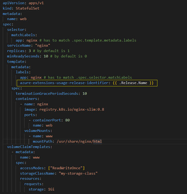Click image value 'registry.k8s.io/nginx-slim:0.8'
187x194 pixels.
click(x=71, y=110)
